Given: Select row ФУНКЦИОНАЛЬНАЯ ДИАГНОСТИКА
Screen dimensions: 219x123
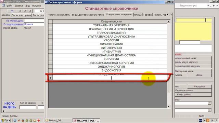Looking at the screenshot, I should (109, 55).
